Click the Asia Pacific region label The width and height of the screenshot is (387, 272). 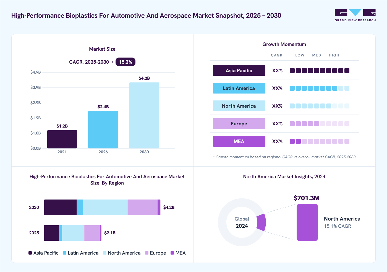(239, 71)
